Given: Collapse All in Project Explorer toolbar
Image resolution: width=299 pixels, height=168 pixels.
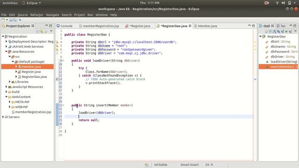Looking at the screenshot, I should [38, 31].
